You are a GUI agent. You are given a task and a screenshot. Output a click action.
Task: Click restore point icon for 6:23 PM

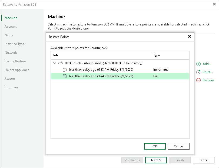coord(65,70)
